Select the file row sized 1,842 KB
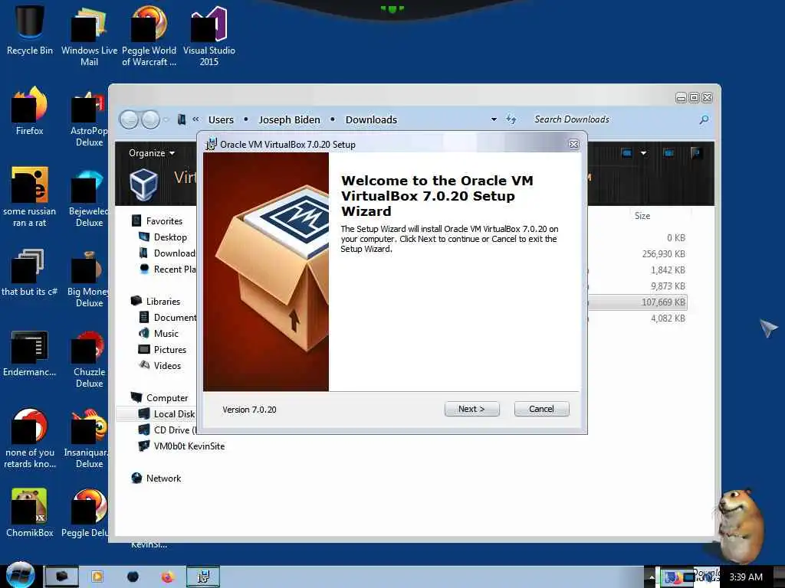Viewport: 785px width, 588px height. [x=668, y=270]
